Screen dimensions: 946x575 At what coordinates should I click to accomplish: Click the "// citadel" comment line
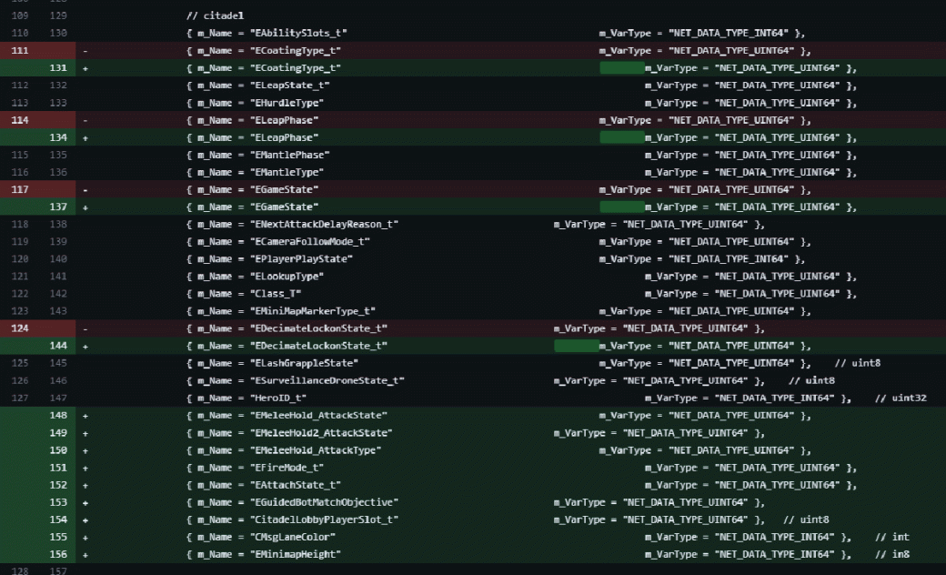[x=216, y=15]
